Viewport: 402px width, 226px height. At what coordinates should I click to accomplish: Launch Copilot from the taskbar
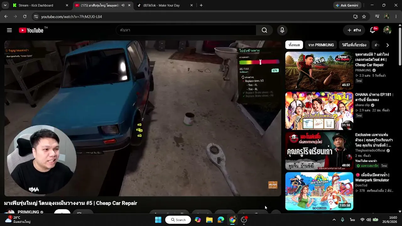(198, 220)
